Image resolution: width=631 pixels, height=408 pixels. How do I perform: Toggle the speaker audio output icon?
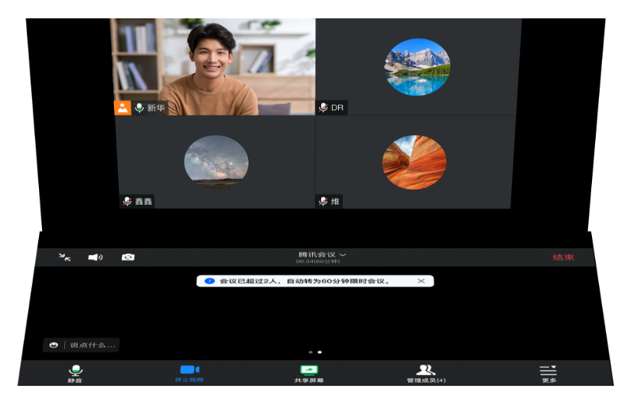point(96,257)
